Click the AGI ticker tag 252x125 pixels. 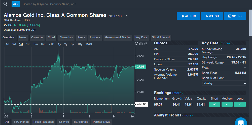coord(16,4)
